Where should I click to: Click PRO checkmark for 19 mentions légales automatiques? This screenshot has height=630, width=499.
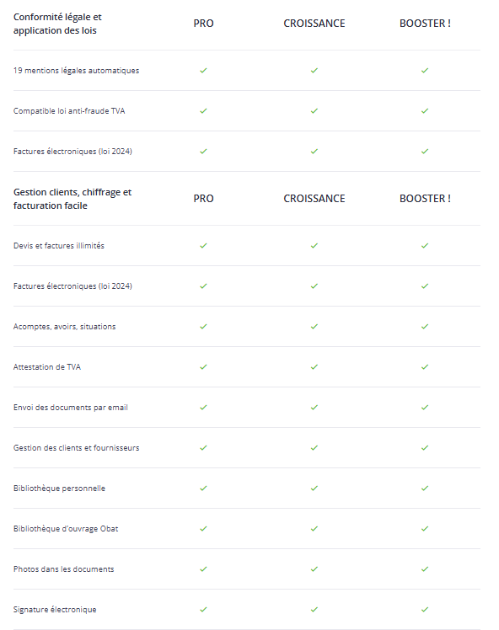[x=203, y=70]
